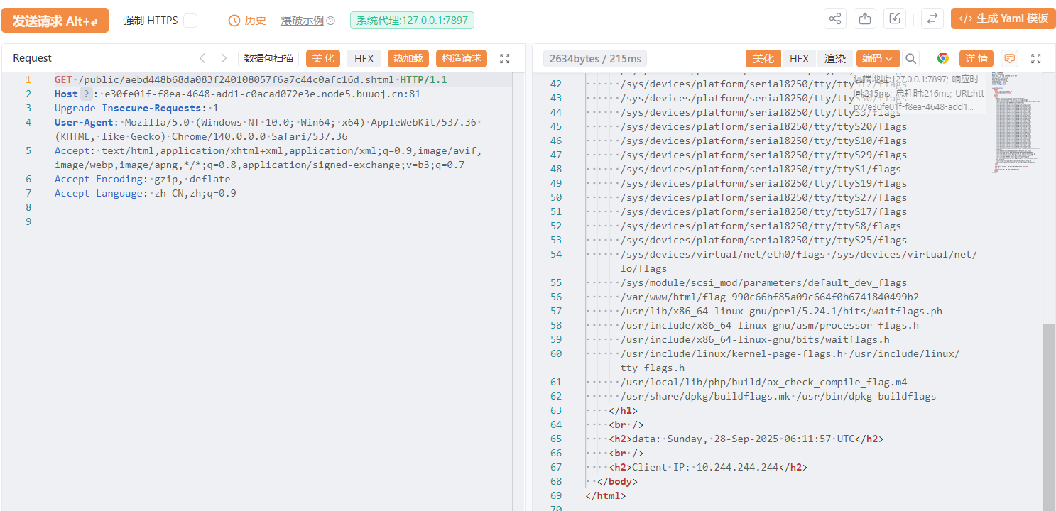Image resolution: width=1056 pixels, height=511 pixels.
Task: Select request 美化 view
Action: pos(323,58)
